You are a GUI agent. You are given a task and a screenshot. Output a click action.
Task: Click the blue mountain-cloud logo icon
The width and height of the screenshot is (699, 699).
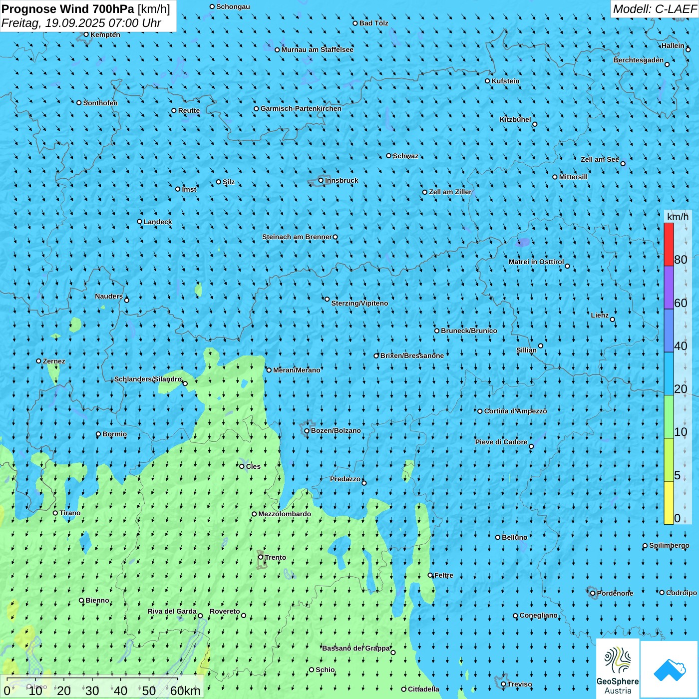click(669, 670)
